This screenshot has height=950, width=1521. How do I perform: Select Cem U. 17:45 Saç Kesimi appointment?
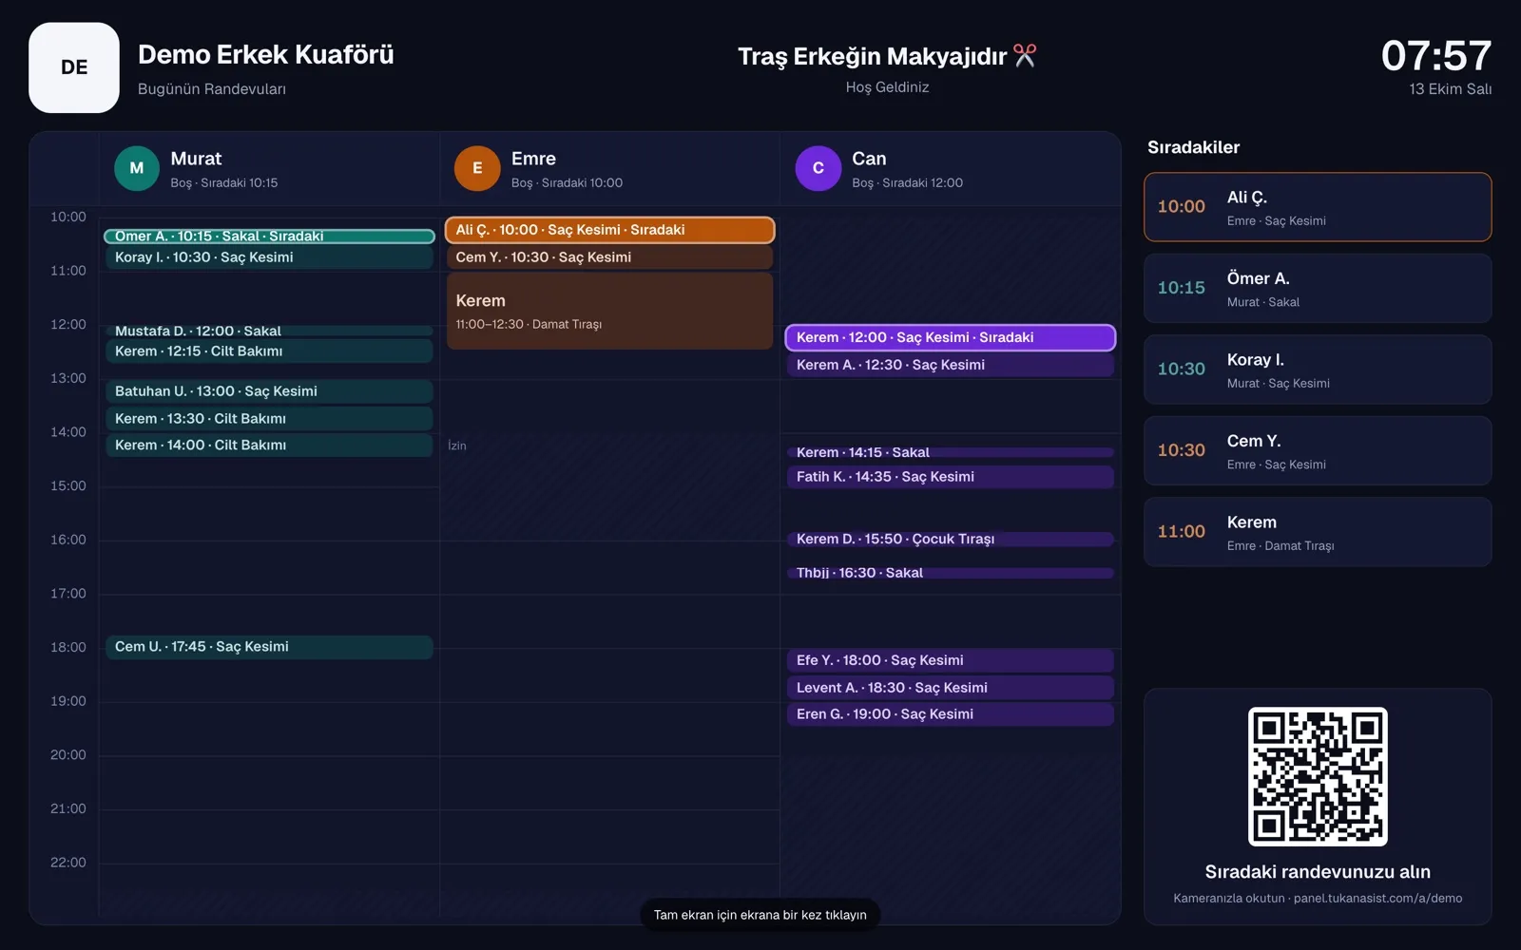(269, 647)
